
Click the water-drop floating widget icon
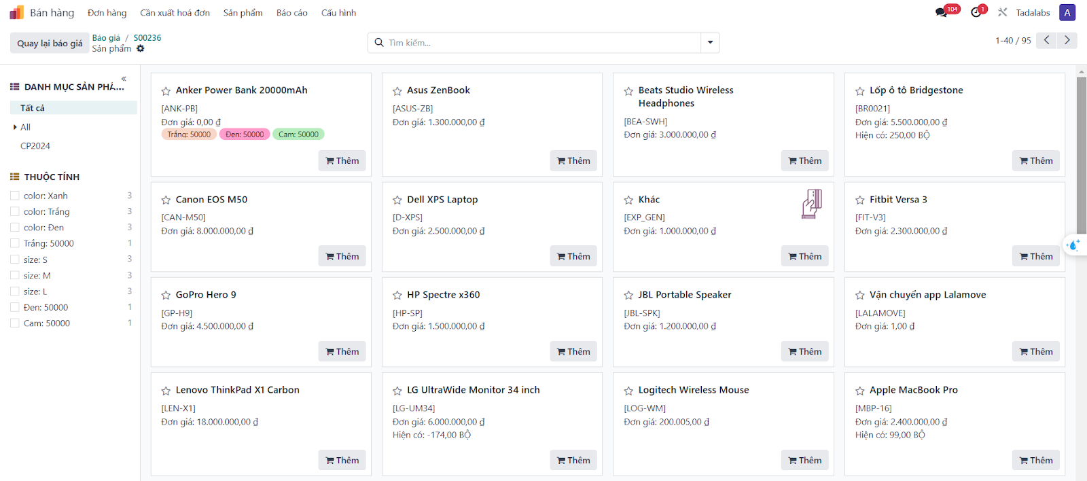click(1075, 245)
